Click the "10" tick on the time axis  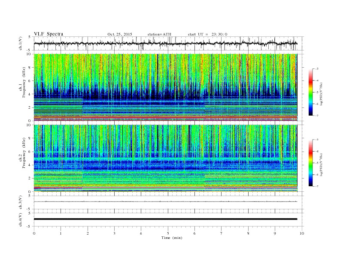coord(302,233)
